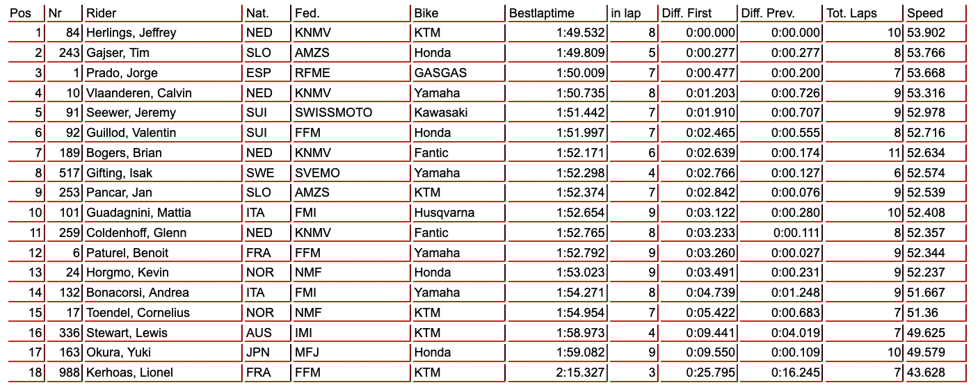978x392 pixels.
Task: Click the Speed column header
Action: pyautogui.click(x=925, y=13)
